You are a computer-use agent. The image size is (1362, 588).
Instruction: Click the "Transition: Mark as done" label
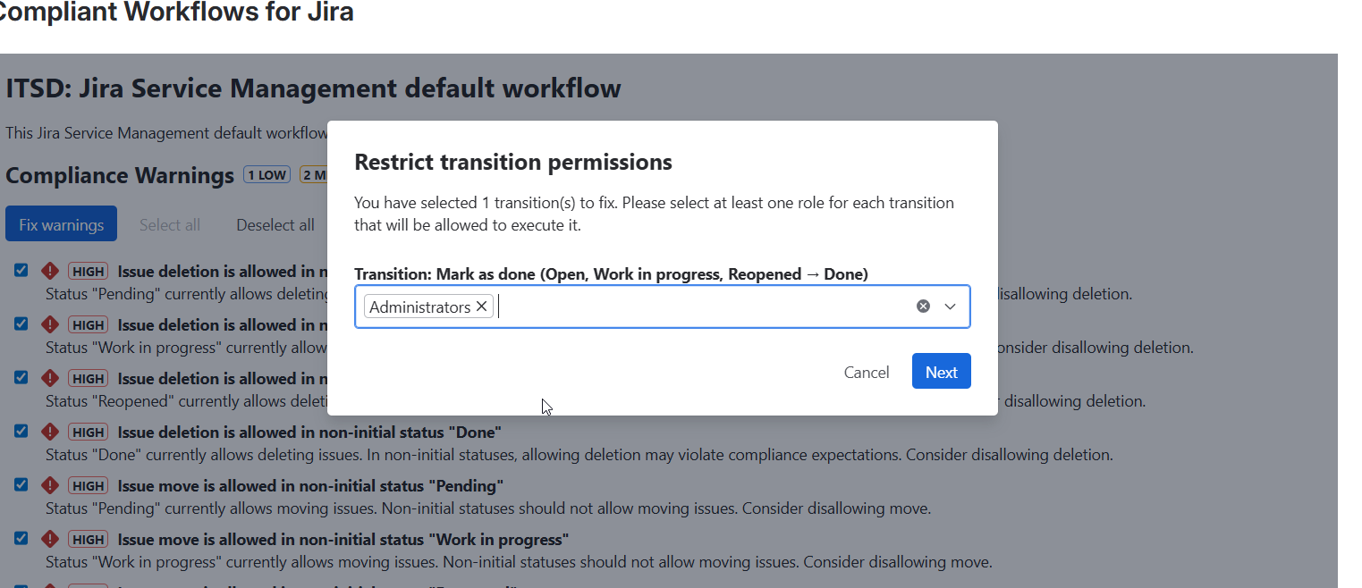click(x=611, y=274)
